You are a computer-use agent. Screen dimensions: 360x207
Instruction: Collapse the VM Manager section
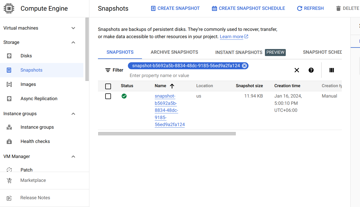73,156
